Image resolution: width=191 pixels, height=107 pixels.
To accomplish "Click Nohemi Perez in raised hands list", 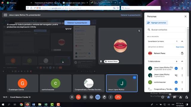I will pyautogui.click(x=160, y=53).
